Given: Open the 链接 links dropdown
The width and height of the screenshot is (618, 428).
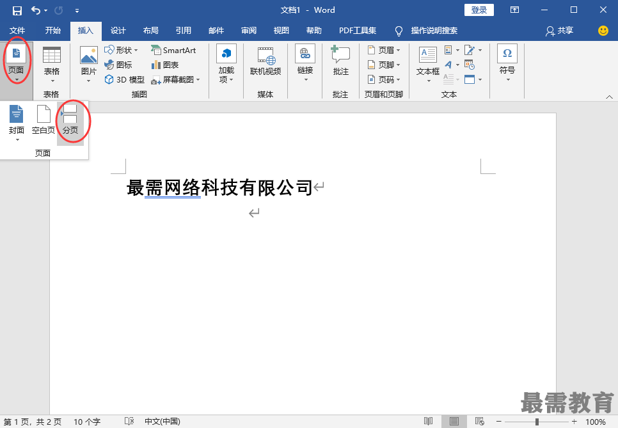Looking at the screenshot, I should 305,63.
